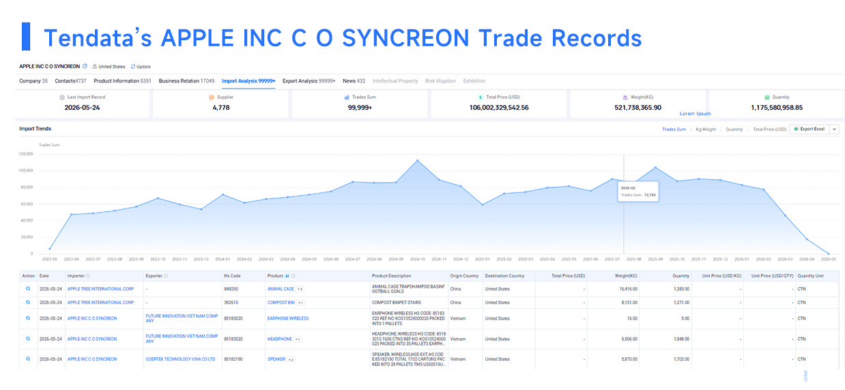Open the Company 35 tab
845x390 pixels.
pyautogui.click(x=33, y=81)
